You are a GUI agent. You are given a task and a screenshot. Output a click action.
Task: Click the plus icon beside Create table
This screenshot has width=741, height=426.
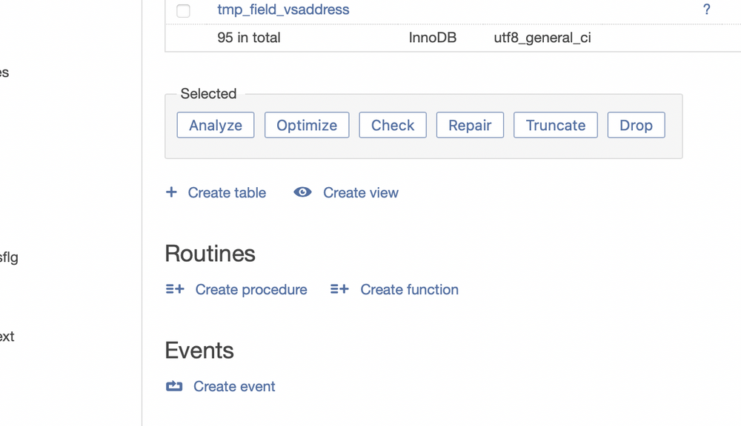[171, 192]
